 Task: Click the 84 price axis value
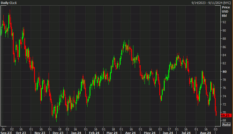224,55
